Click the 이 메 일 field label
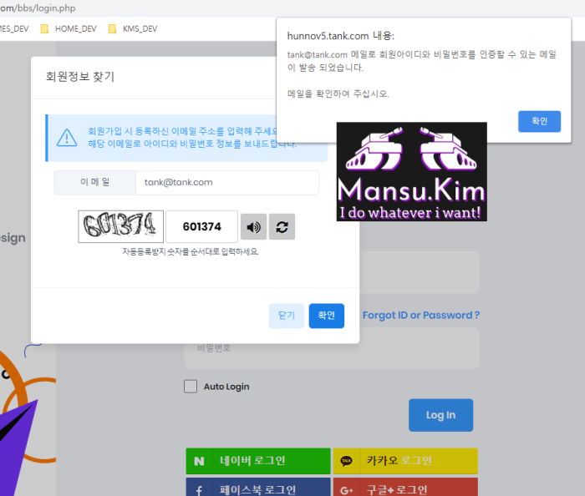Screen dimensions: 585x496 coord(94,182)
